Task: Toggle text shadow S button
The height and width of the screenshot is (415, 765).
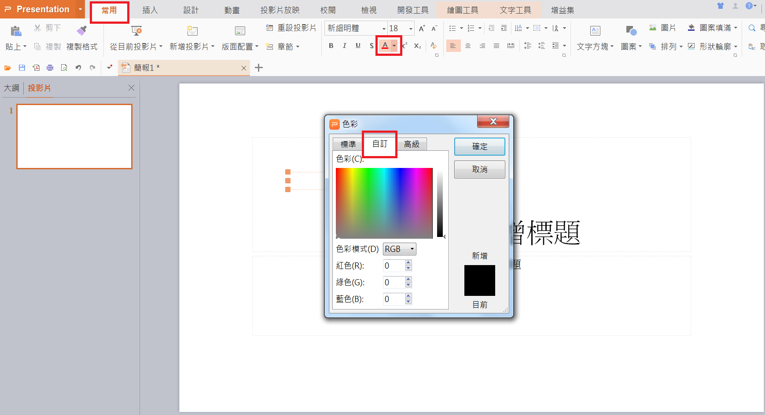Action: (371, 46)
